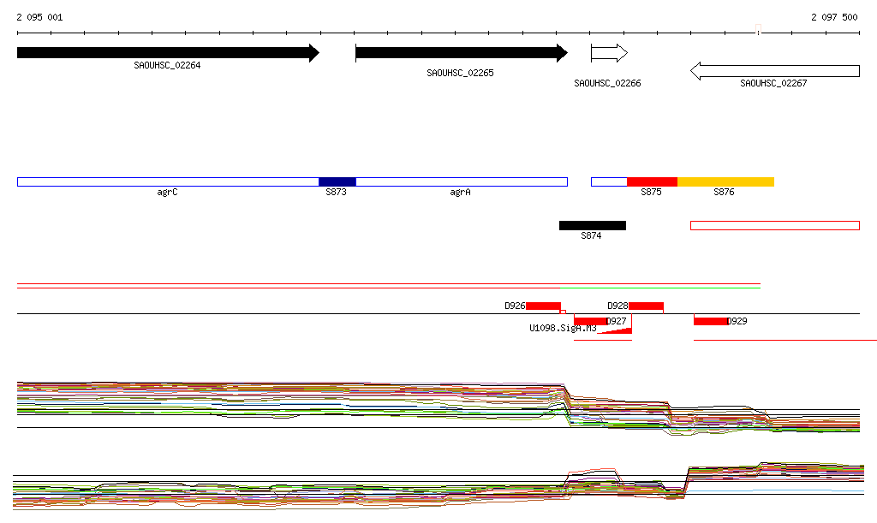877x523 pixels.
Task: Click the U1098.SigA.M3 promoter label
Action: pyautogui.click(x=563, y=329)
